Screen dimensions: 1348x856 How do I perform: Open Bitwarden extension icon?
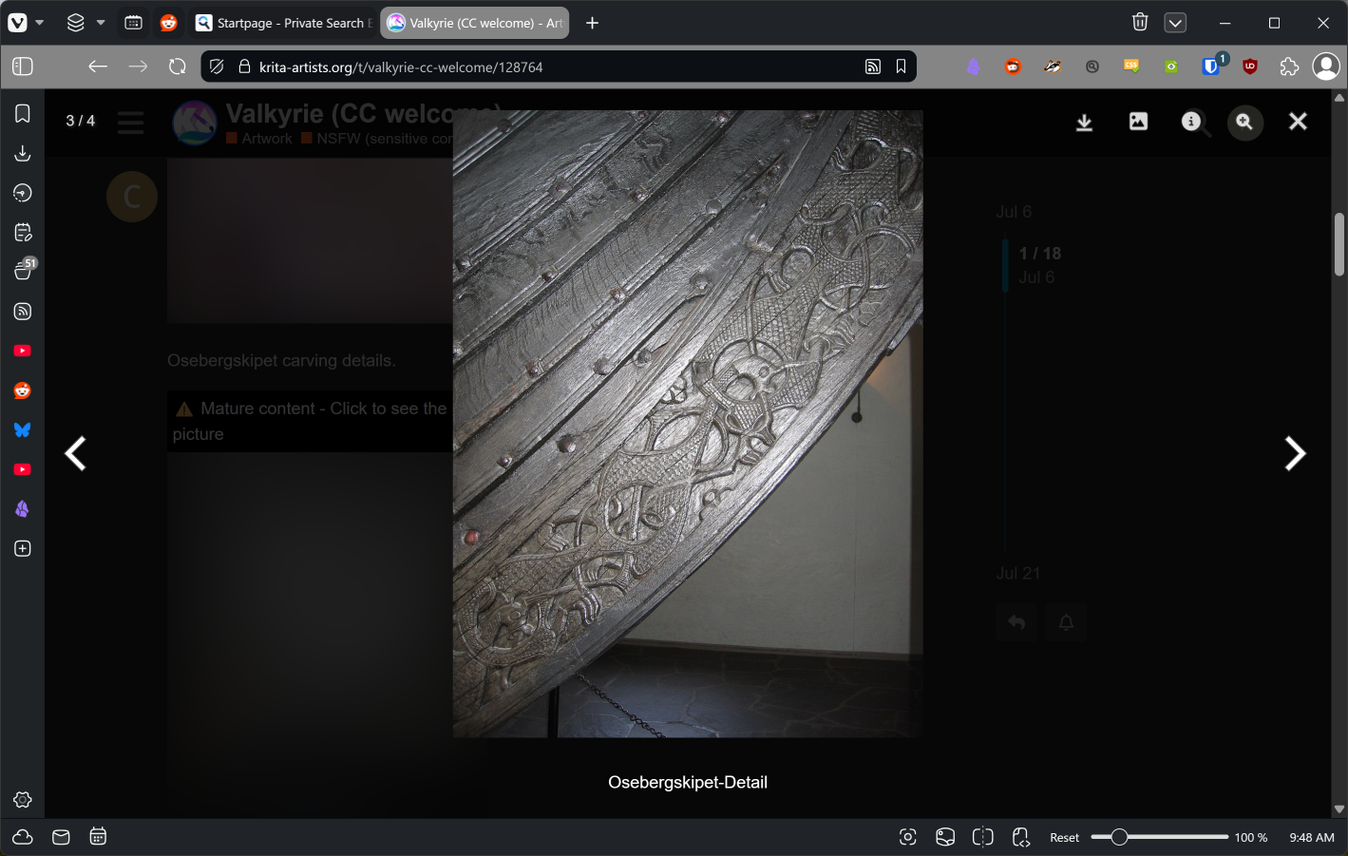click(x=1210, y=67)
